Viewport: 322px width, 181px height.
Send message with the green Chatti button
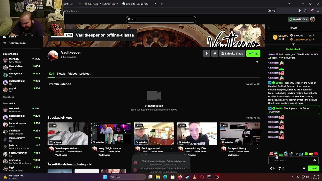(x=313, y=168)
